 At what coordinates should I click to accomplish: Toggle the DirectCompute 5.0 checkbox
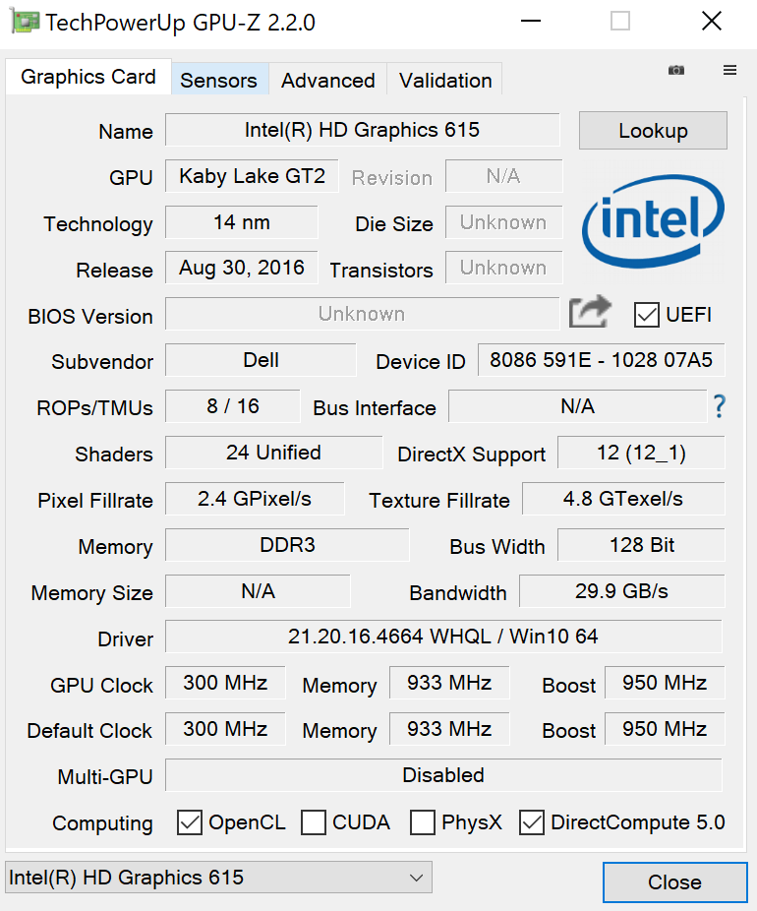(532, 822)
